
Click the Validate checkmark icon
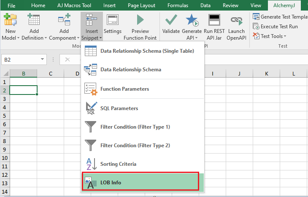(171, 20)
